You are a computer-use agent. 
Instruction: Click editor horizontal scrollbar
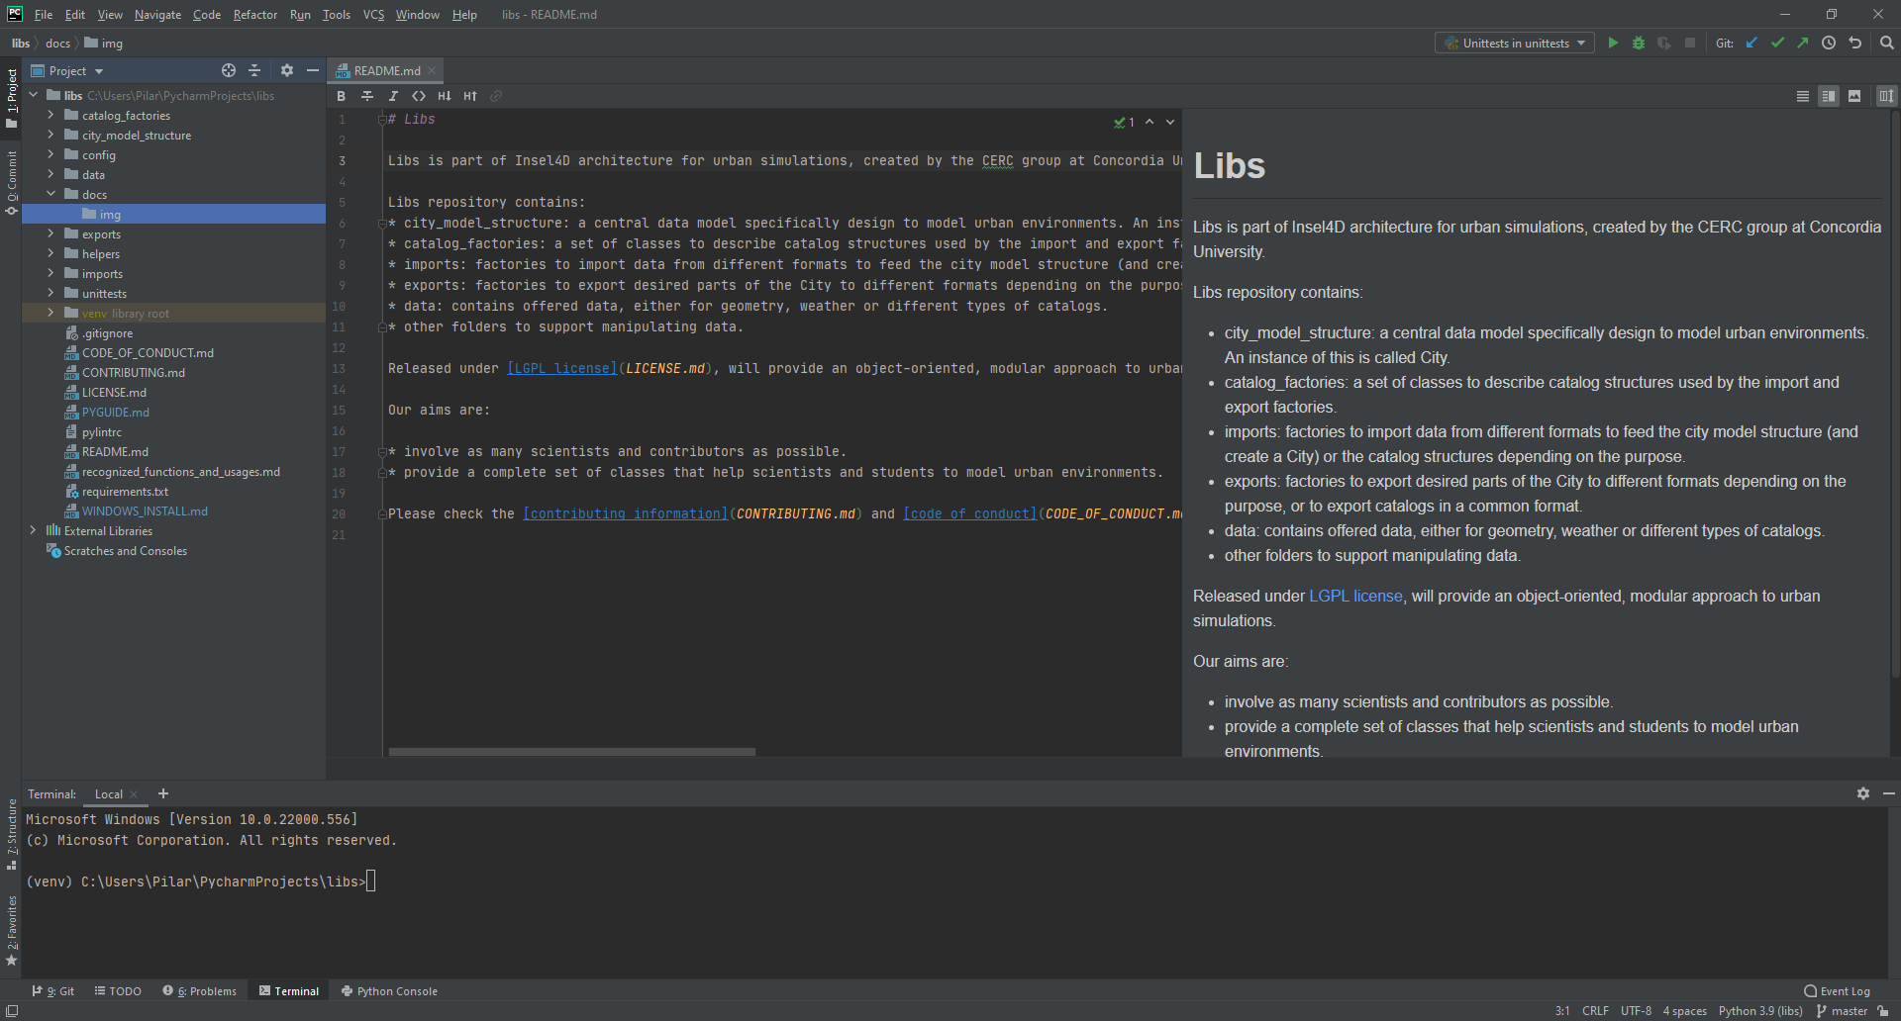[571, 752]
